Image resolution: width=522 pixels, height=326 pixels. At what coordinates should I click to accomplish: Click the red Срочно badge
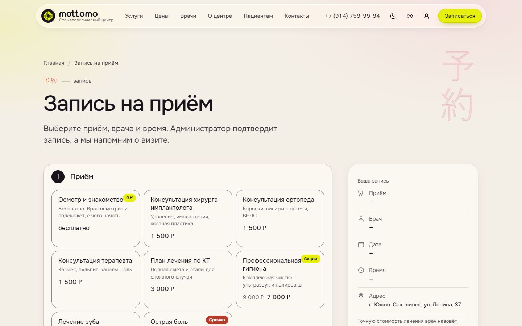click(217, 320)
